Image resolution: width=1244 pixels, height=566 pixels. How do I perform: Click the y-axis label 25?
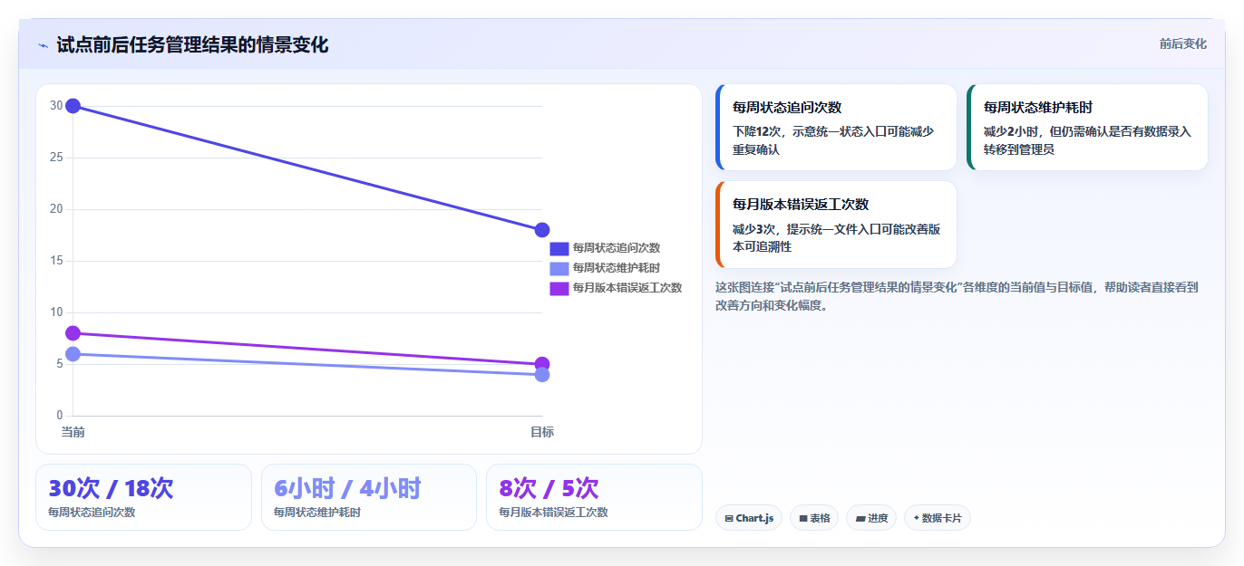[56, 158]
